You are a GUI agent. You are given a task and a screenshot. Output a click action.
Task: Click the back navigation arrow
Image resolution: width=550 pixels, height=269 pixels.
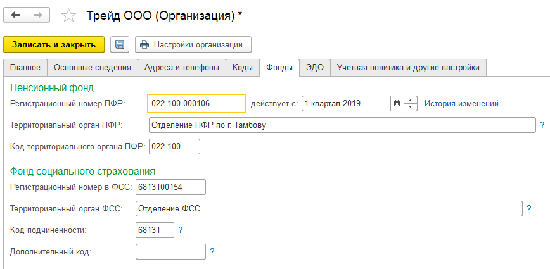[16, 13]
